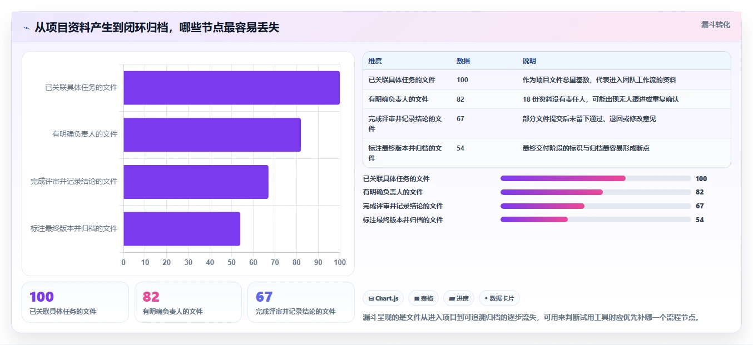Click progress list label 标注最终版本并归档的文件

pos(403,220)
